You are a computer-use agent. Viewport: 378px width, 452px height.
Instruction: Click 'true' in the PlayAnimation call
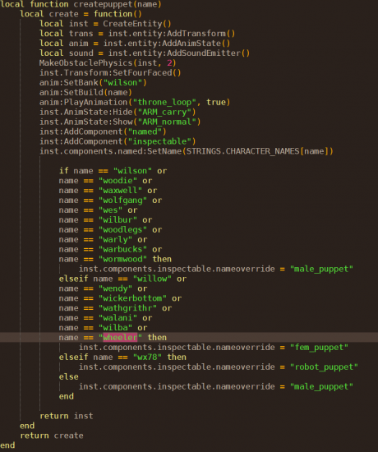(x=216, y=102)
